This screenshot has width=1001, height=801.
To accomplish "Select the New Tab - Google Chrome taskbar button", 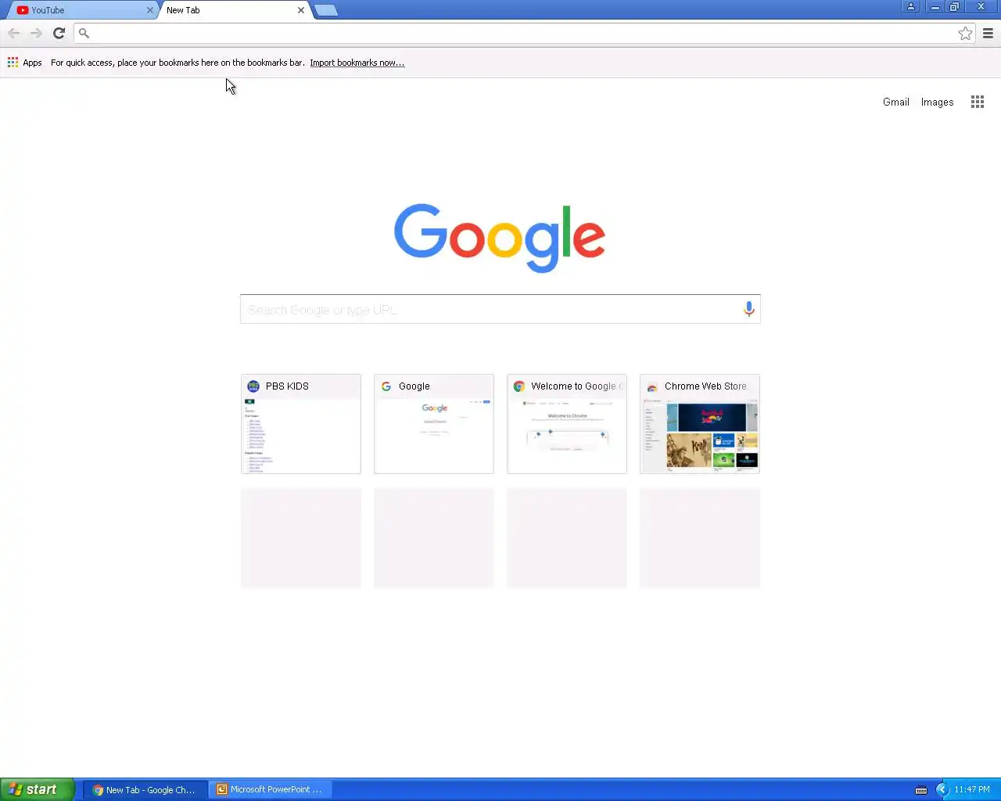I will pos(145,789).
